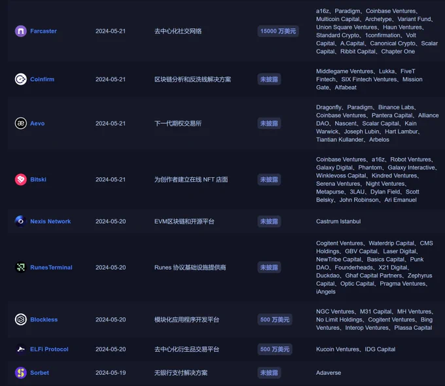Select Blockless's date 2024-05-20
Screen dimensions: 445x386
(111, 319)
